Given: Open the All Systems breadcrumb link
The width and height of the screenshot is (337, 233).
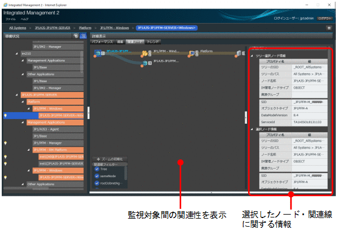Looking at the screenshot, I should click(x=18, y=28).
